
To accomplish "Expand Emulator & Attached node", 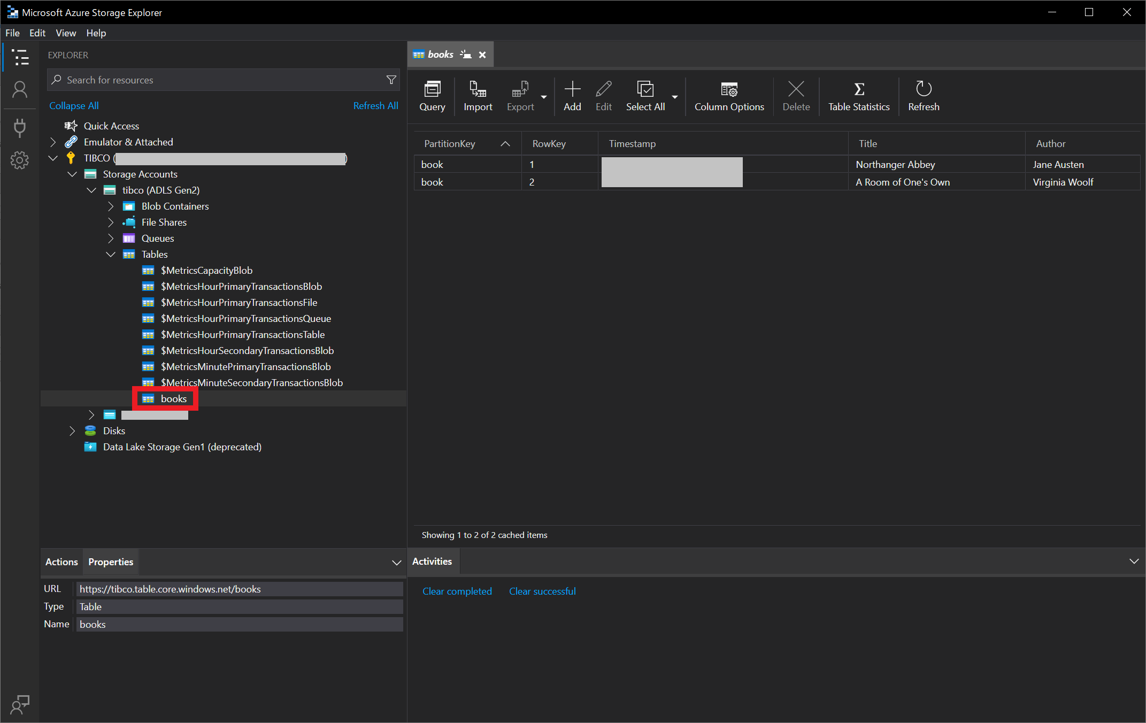I will 53,142.
